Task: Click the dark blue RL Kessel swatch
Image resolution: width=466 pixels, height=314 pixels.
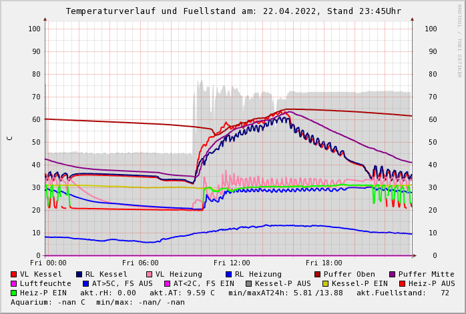Action: (79, 275)
